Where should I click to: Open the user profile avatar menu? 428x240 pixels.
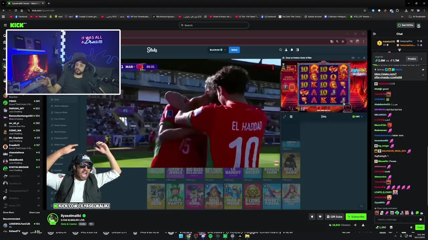419,25
